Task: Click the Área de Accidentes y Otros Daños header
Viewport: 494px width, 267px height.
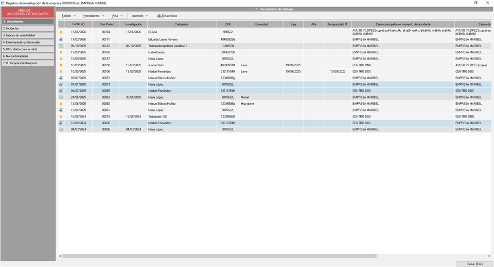Action: click(x=28, y=12)
